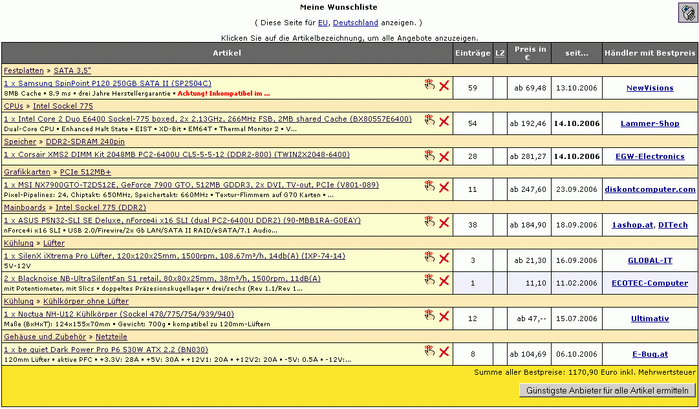Visit the E-Bug.at dealer link
The height and width of the screenshot is (409, 699).
coord(650,355)
